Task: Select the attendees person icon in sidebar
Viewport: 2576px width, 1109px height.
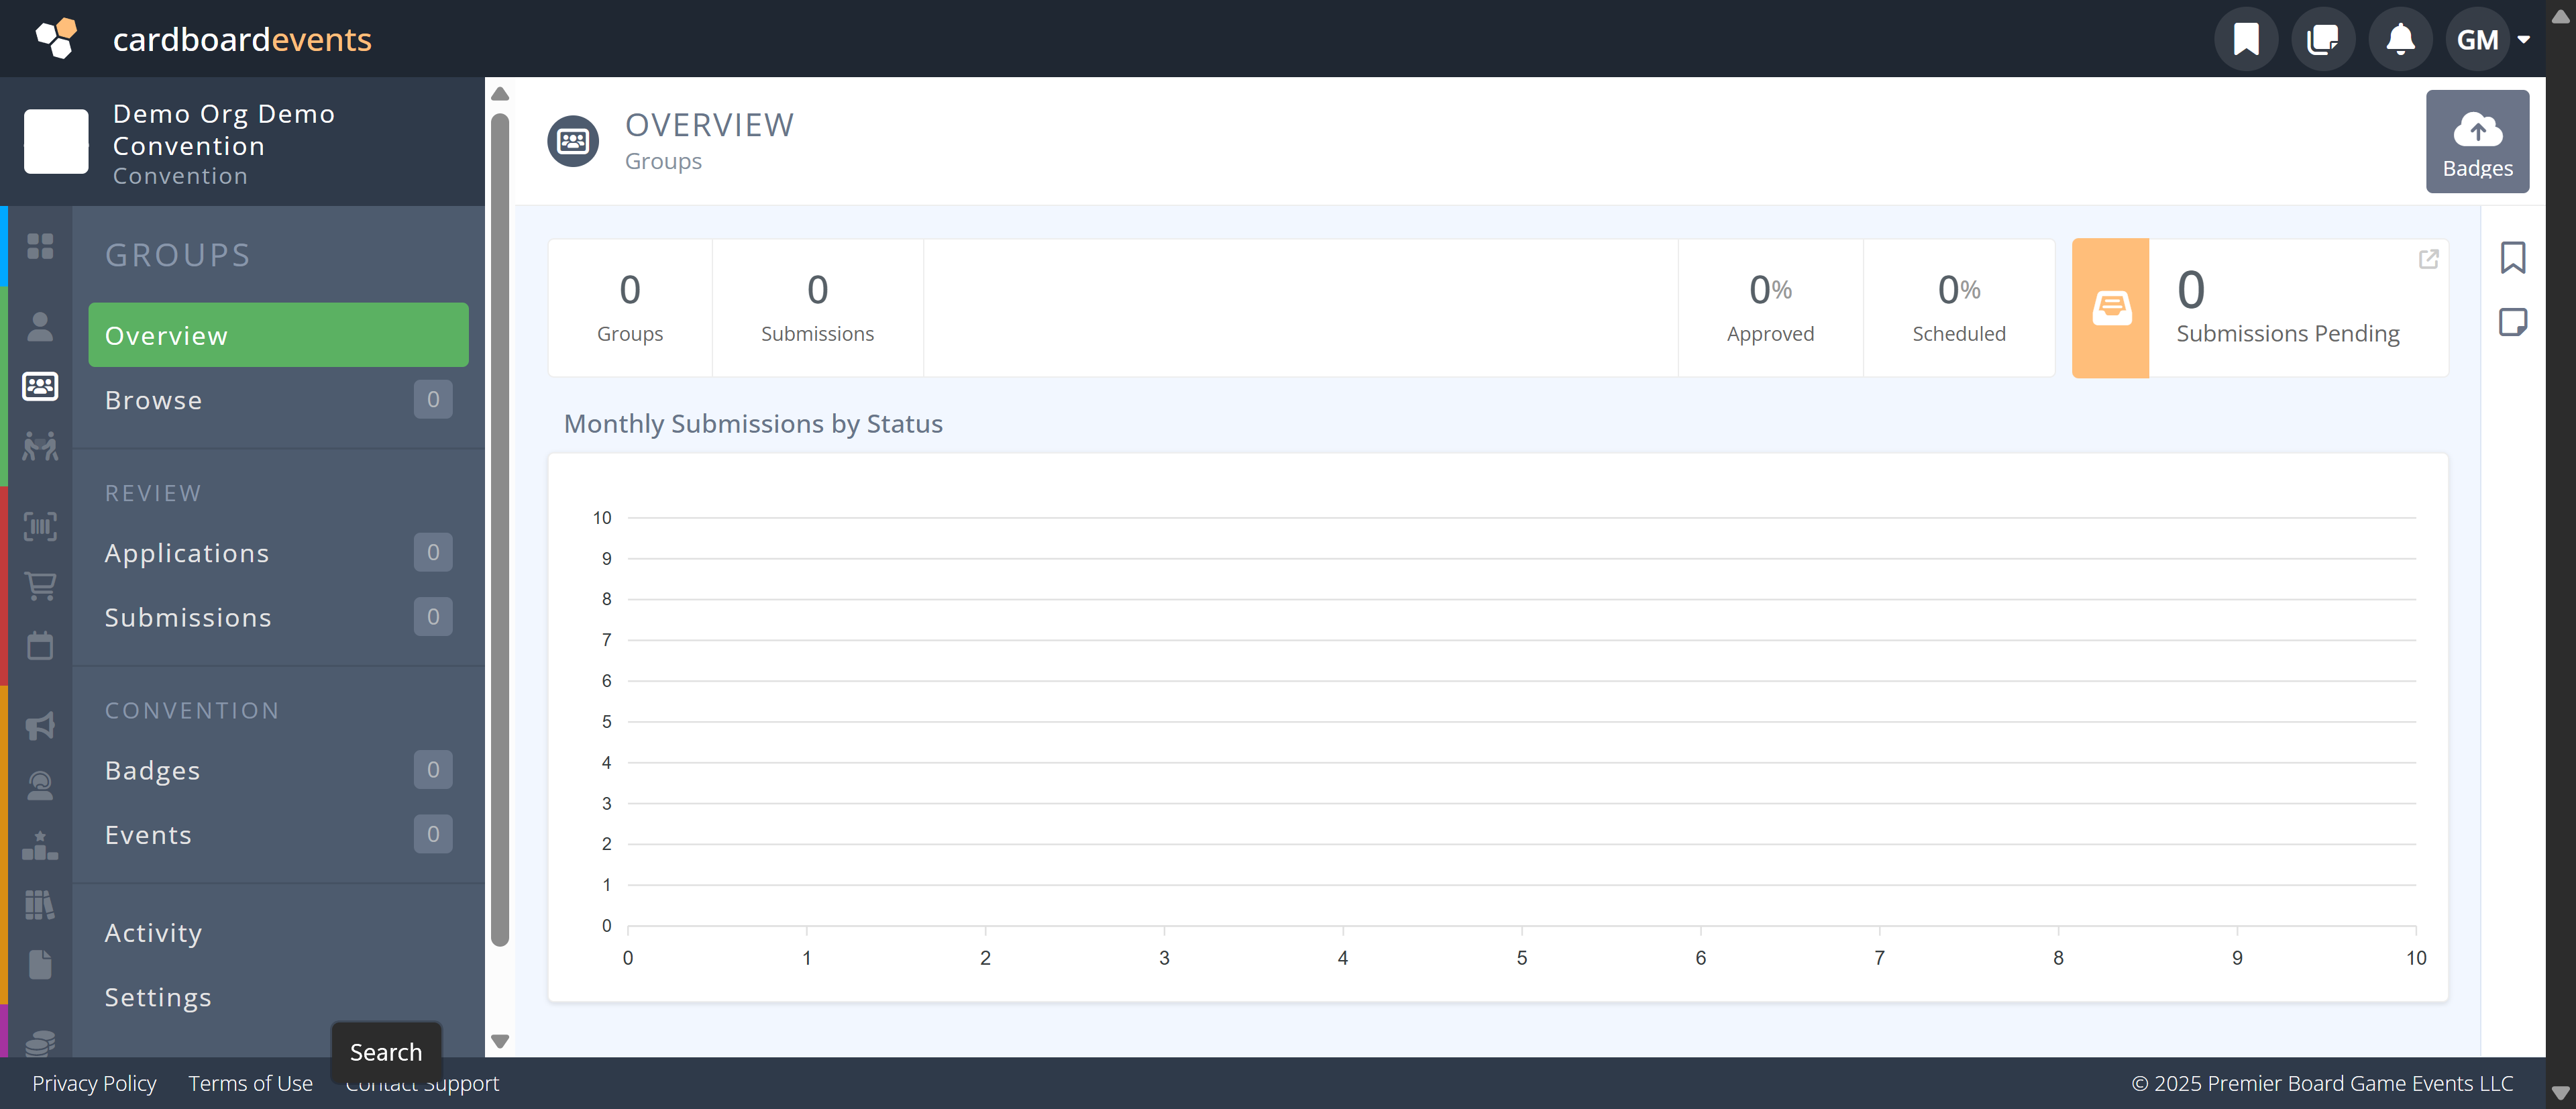Action: (x=39, y=325)
